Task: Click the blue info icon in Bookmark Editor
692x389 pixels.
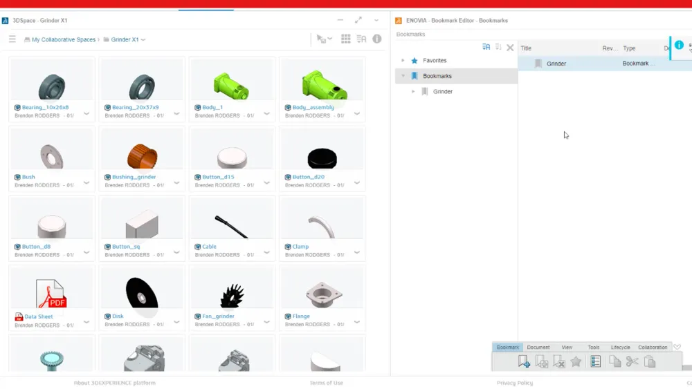Action: (679, 45)
